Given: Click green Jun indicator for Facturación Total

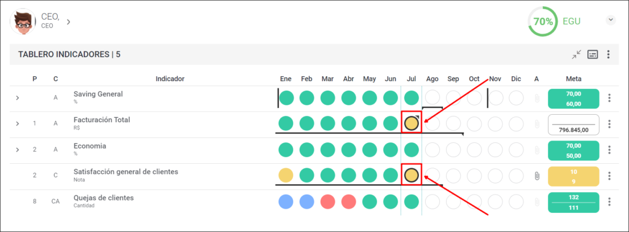Looking at the screenshot, I should point(390,123).
